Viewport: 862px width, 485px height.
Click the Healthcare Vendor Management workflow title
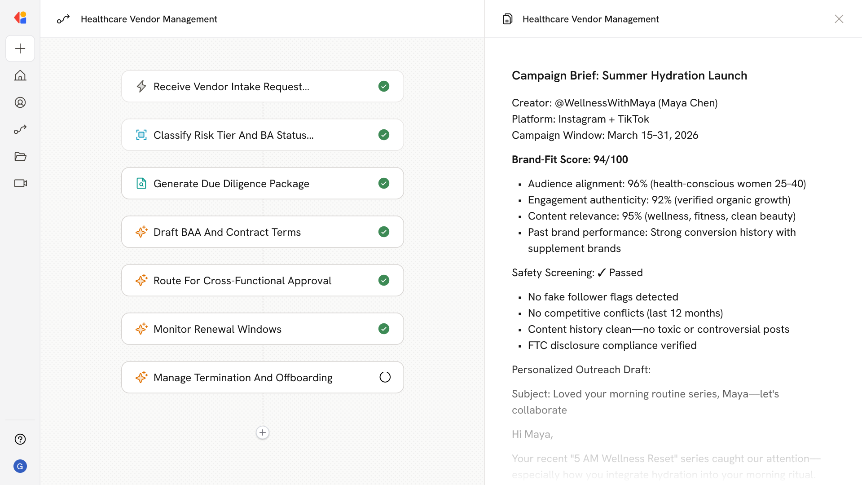coord(149,19)
